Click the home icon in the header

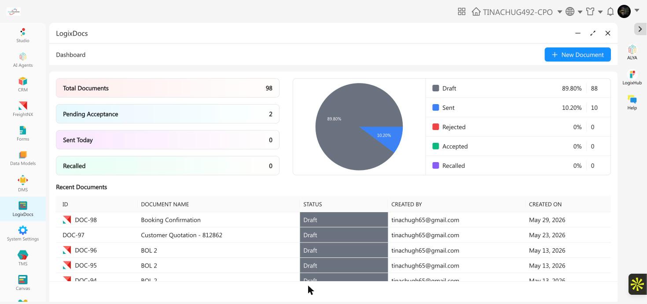[x=476, y=11]
